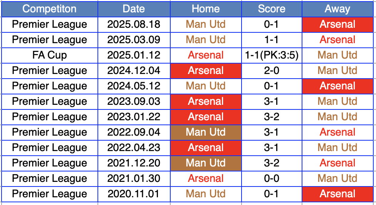Click the 1-1(PK:3:5) score cell

pos(272,55)
